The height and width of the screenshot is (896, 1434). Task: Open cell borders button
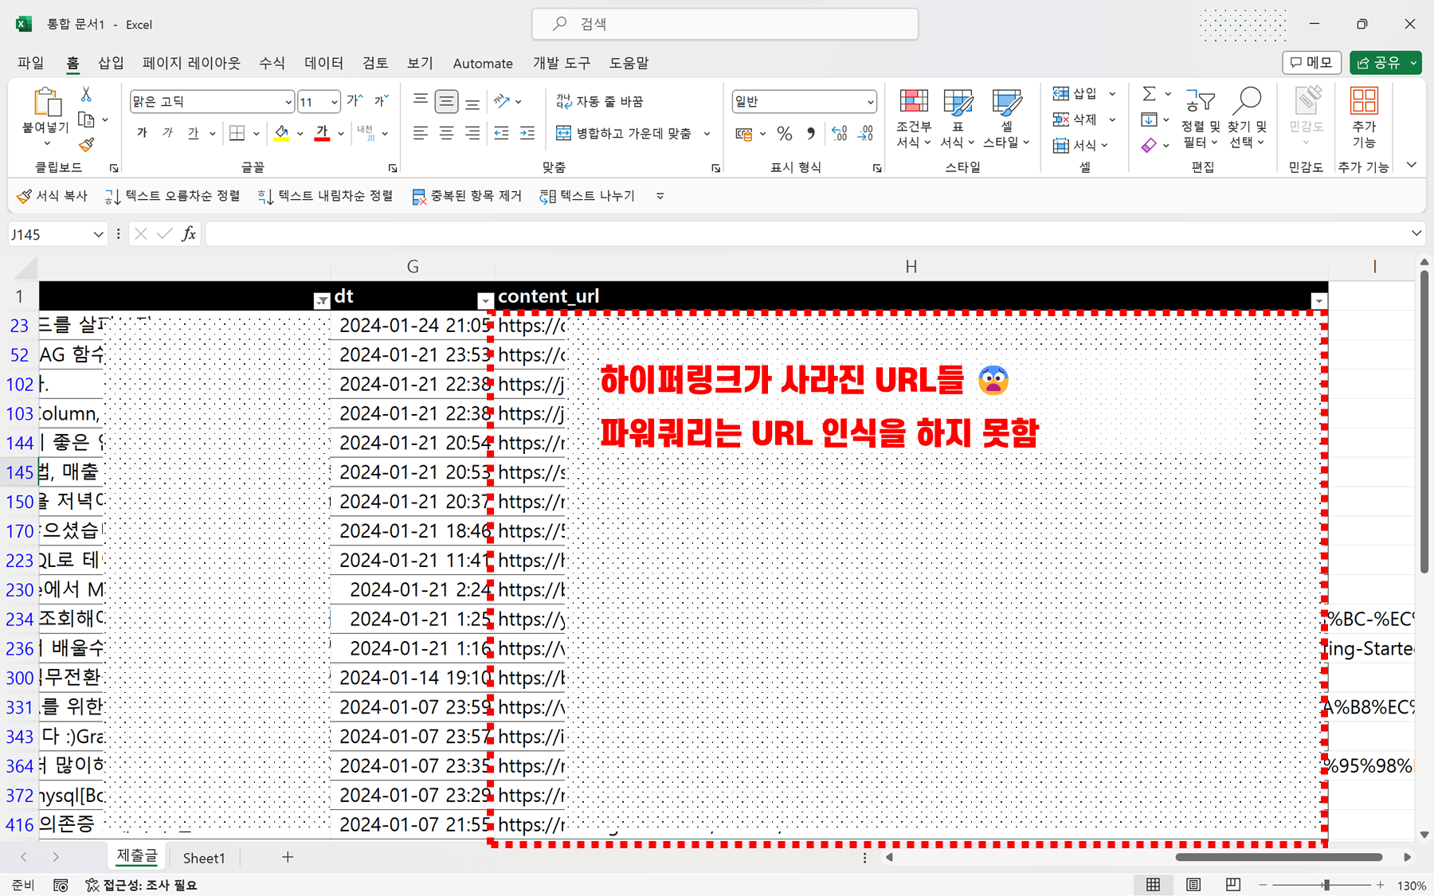(x=237, y=133)
